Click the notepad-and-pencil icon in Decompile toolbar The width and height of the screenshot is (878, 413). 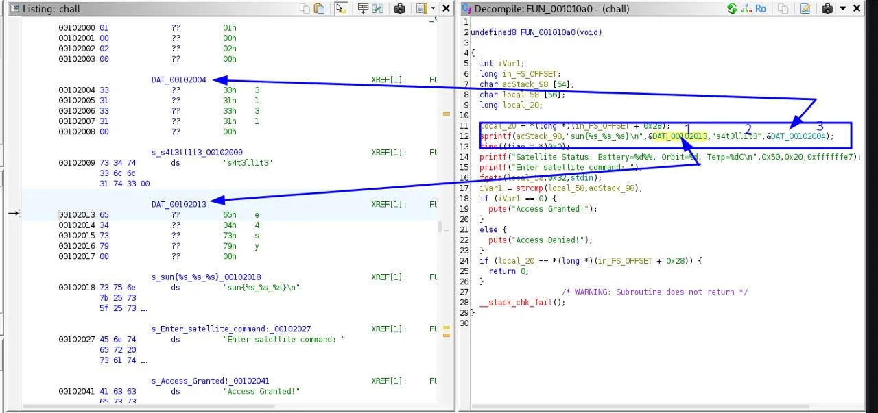(805, 9)
